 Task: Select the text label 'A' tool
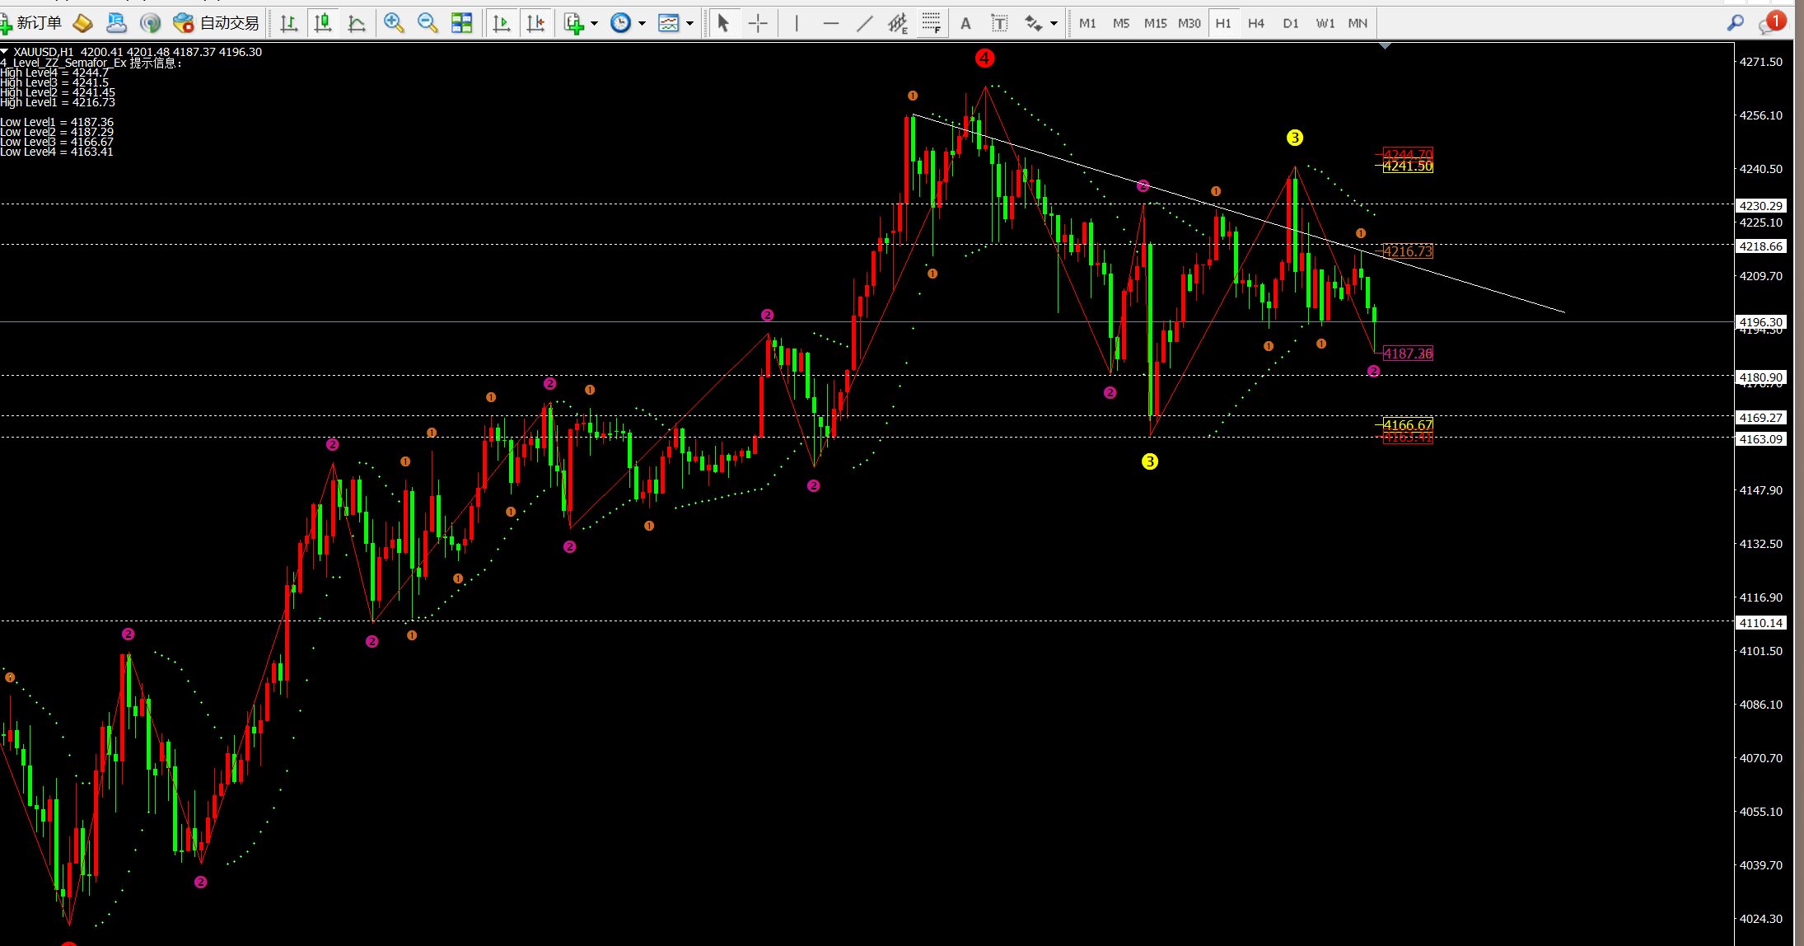965,23
